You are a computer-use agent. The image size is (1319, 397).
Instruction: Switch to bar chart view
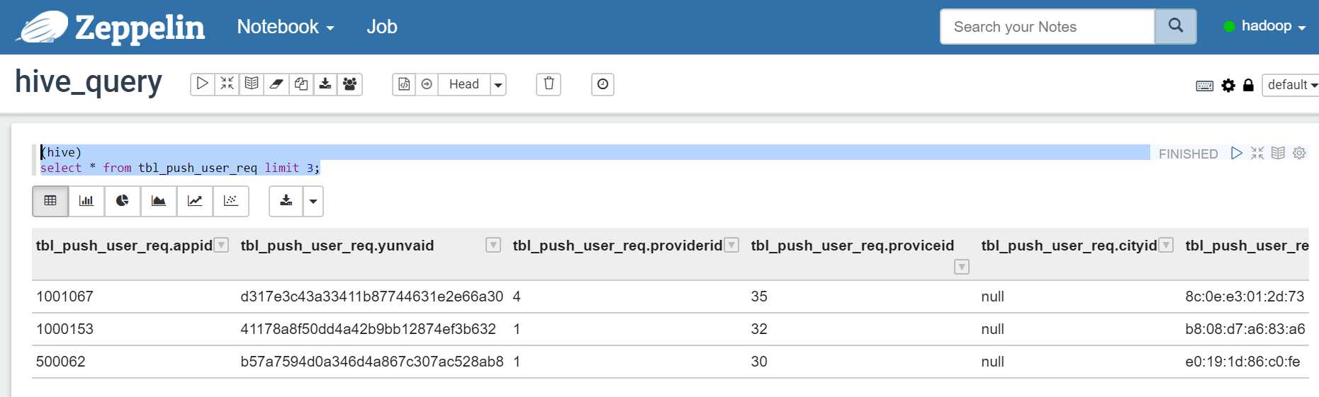coord(86,201)
